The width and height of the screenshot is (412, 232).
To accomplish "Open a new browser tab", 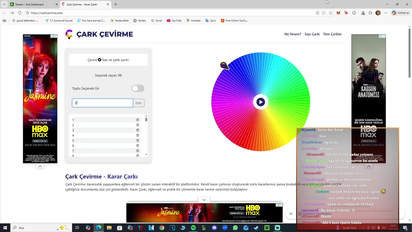I will coord(116,5).
